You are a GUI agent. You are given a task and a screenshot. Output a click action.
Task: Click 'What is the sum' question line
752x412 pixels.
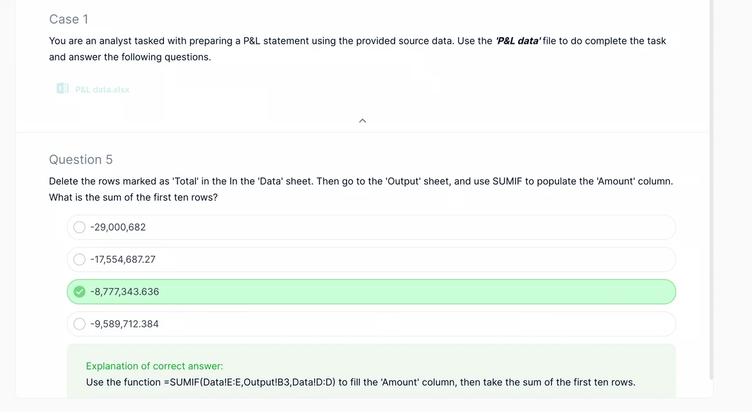click(x=133, y=197)
